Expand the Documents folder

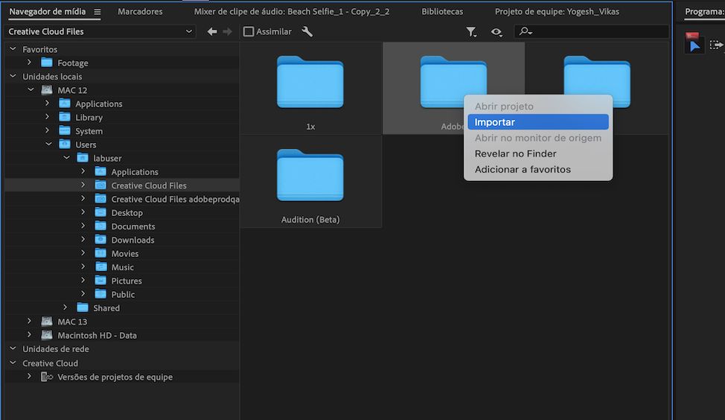83,226
